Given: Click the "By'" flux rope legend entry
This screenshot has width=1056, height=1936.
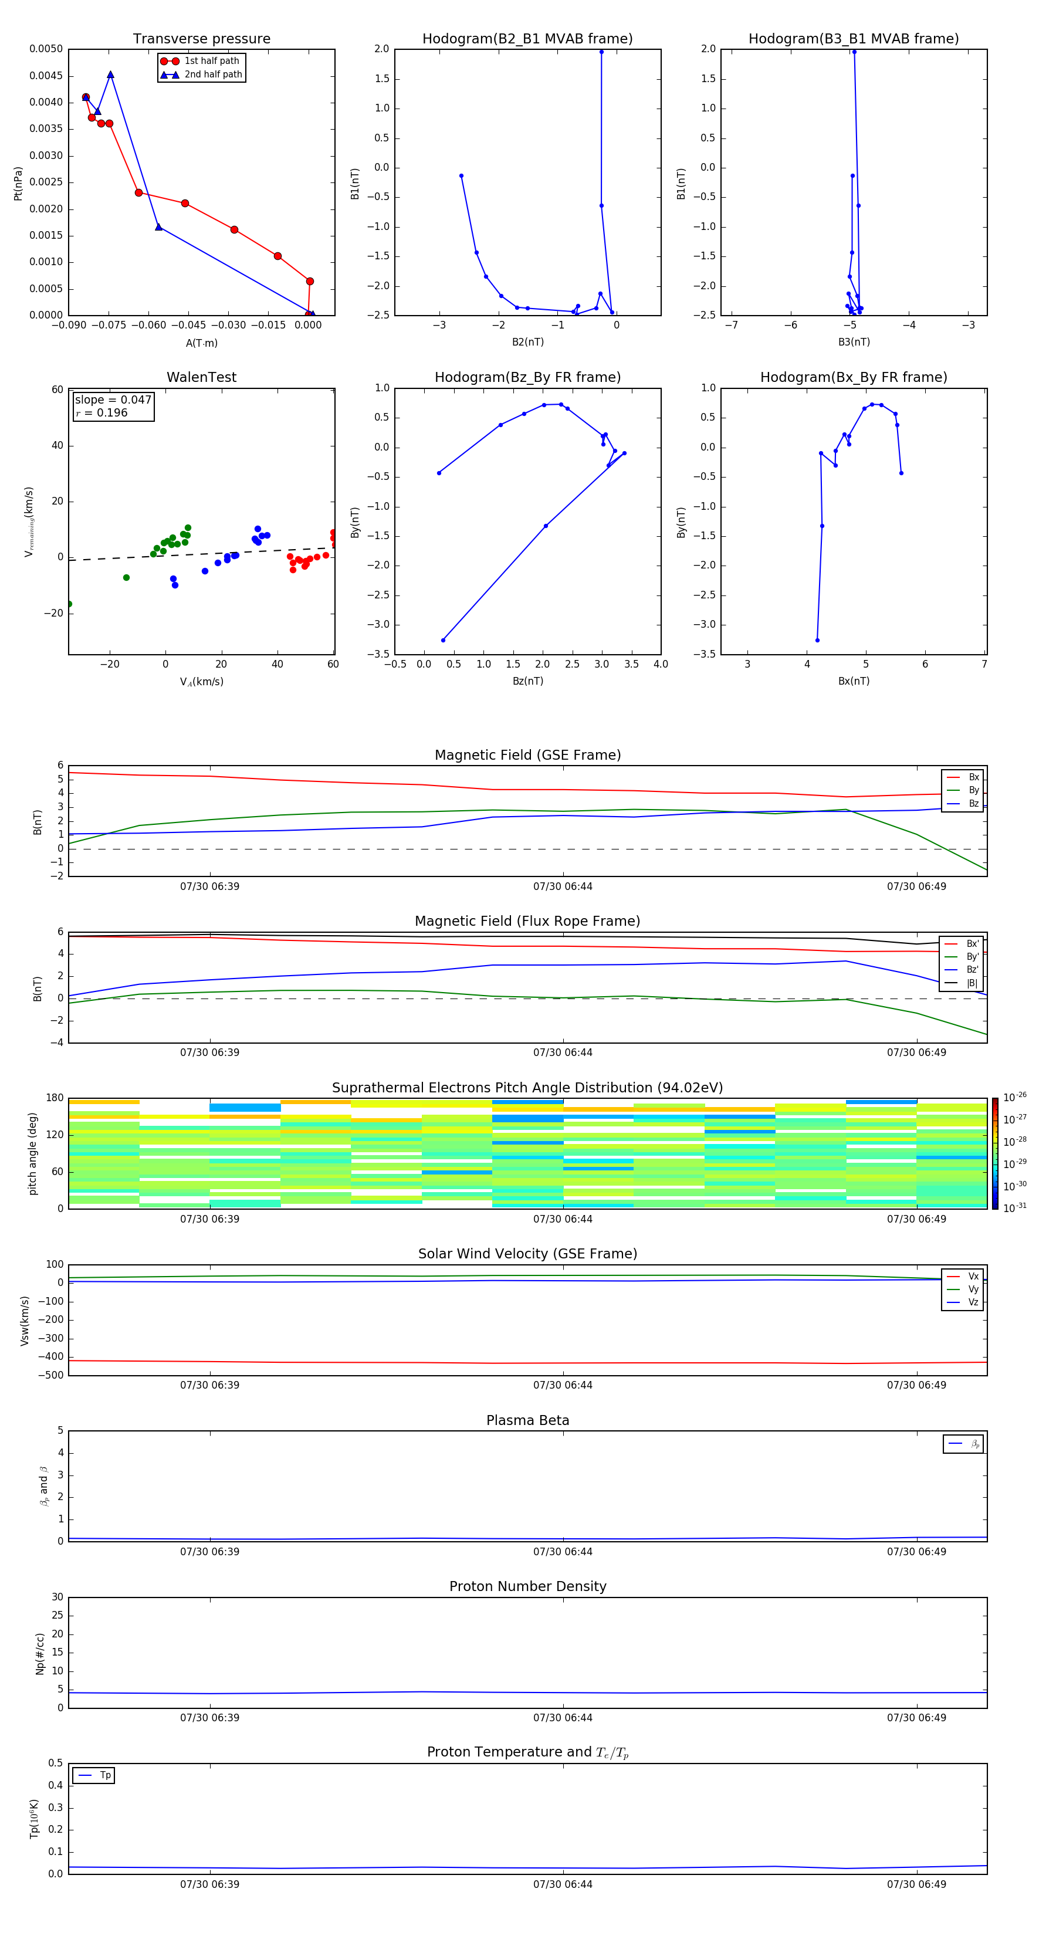Looking at the screenshot, I should coord(962,957).
